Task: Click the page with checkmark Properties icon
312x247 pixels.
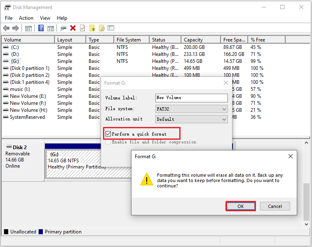Action: click(x=82, y=28)
